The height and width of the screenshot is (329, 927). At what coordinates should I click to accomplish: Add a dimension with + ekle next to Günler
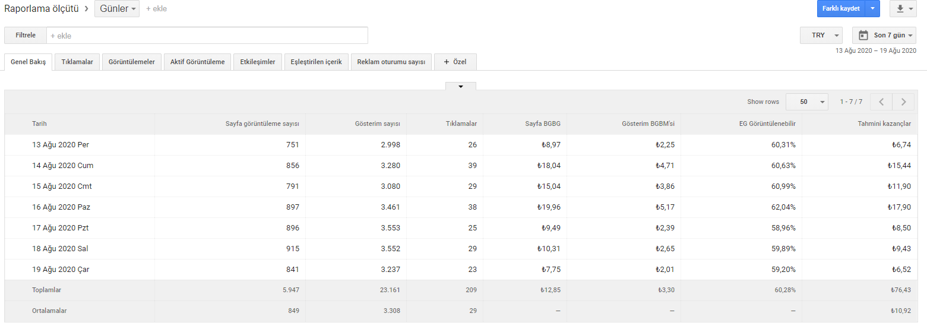(156, 9)
